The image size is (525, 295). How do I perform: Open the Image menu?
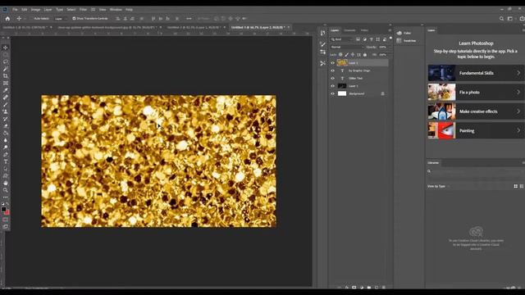(35, 10)
